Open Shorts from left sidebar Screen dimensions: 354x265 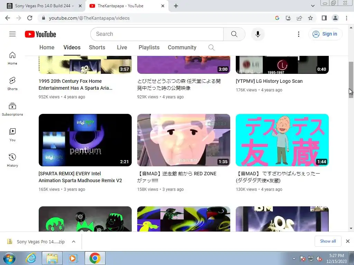12,84
